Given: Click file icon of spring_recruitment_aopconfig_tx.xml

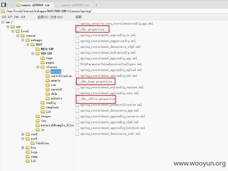Looking at the screenshot, I should pos(77,35).
